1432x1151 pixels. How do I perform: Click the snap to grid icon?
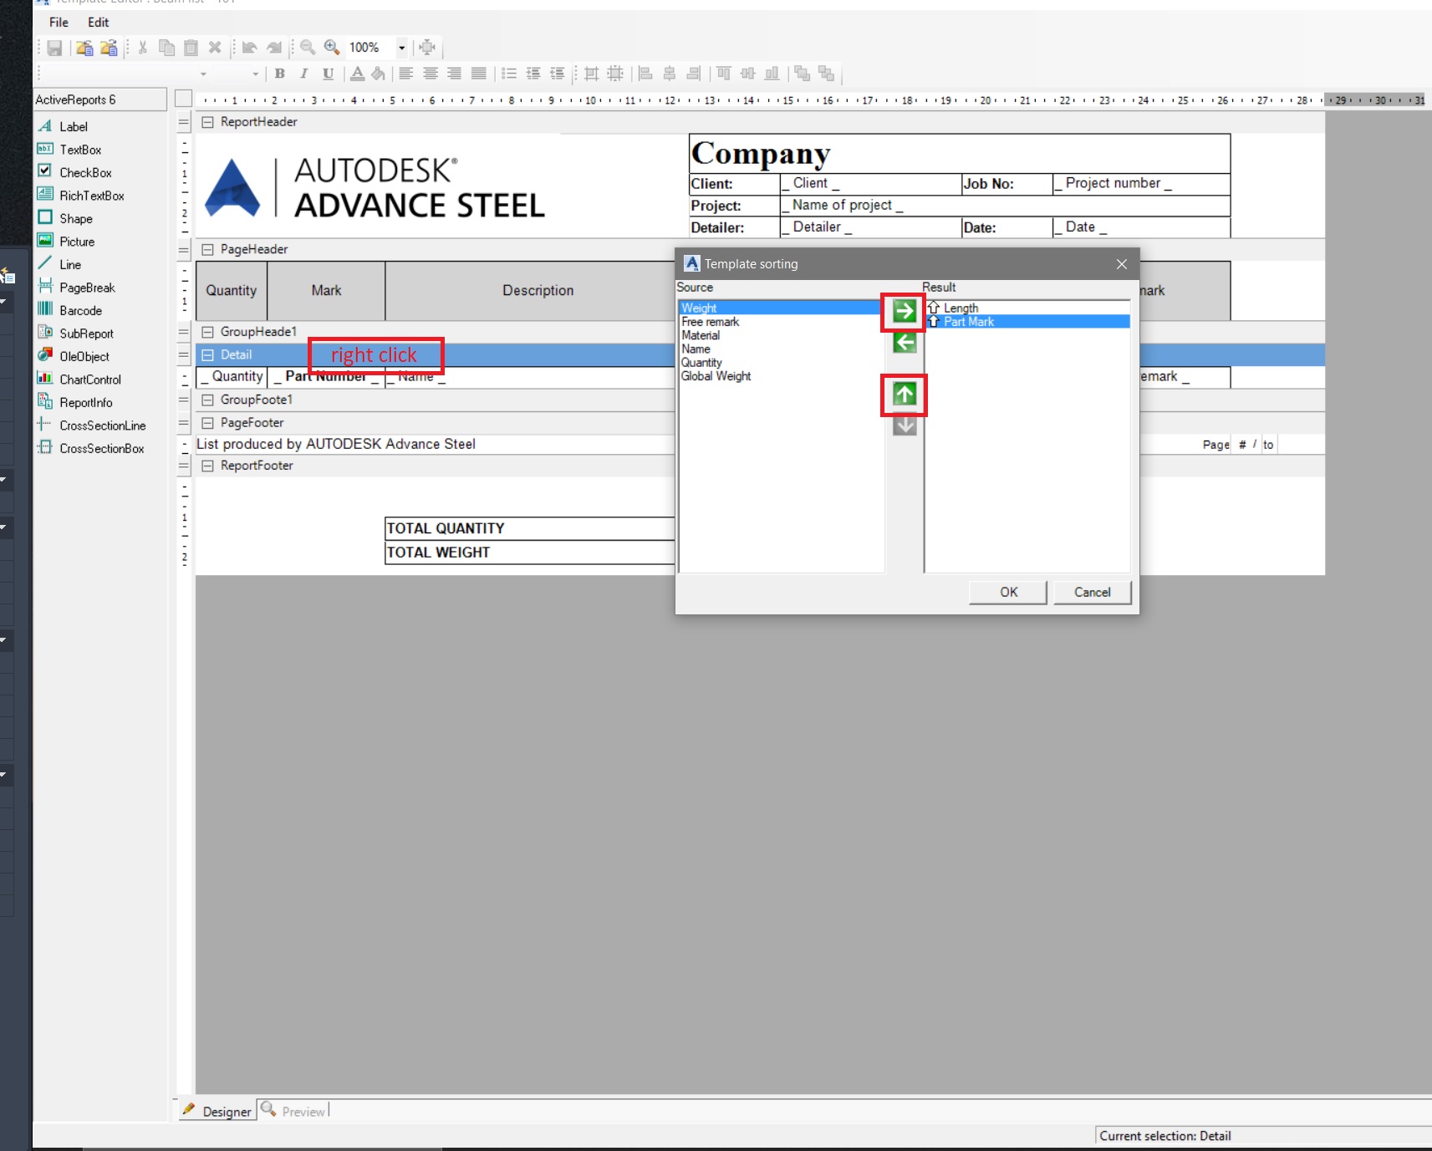tap(591, 74)
